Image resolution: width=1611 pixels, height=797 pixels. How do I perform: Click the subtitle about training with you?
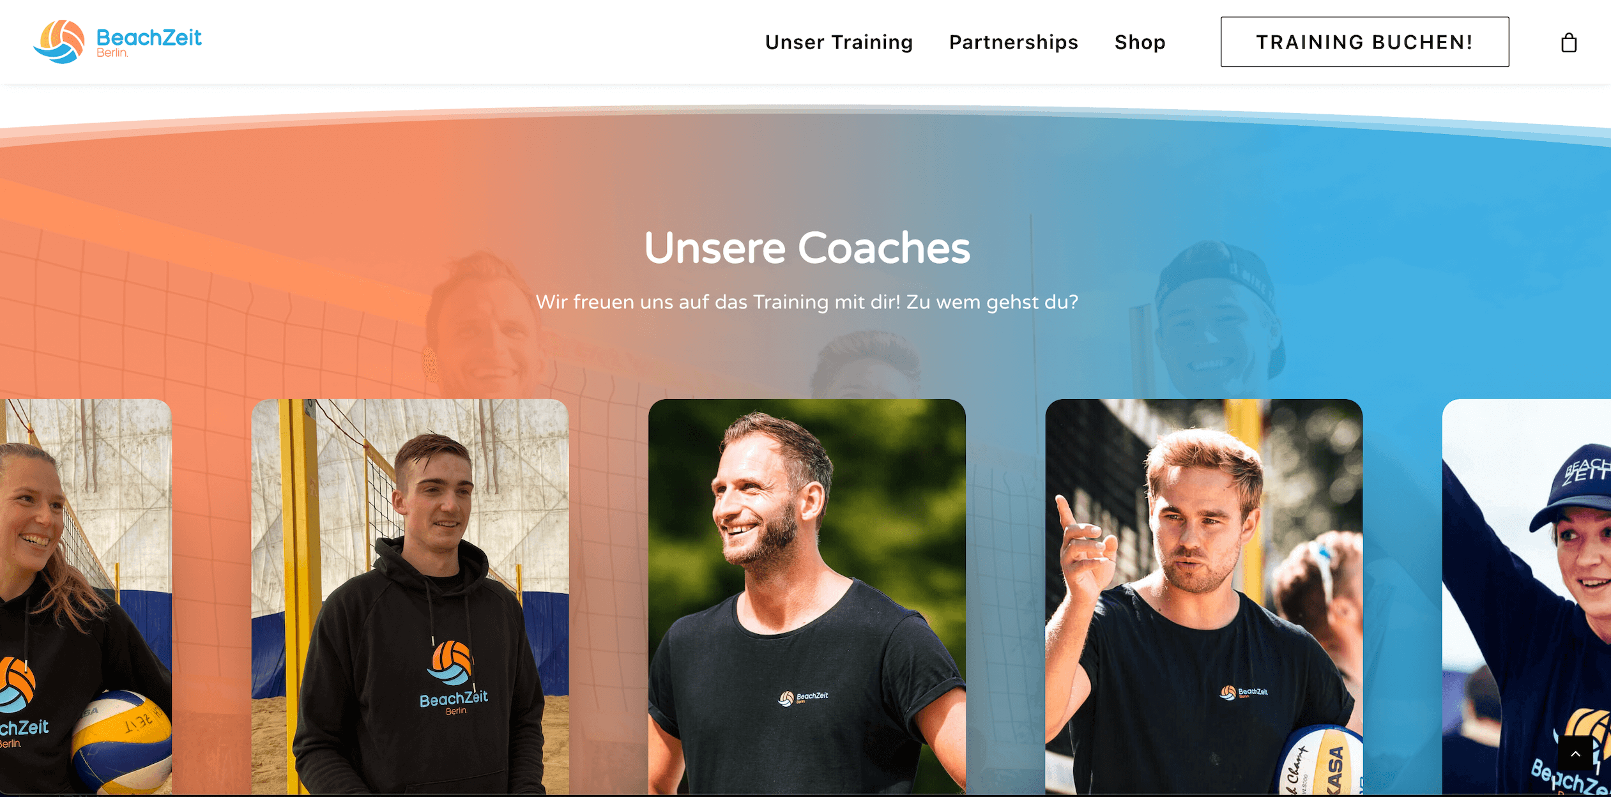(x=806, y=302)
